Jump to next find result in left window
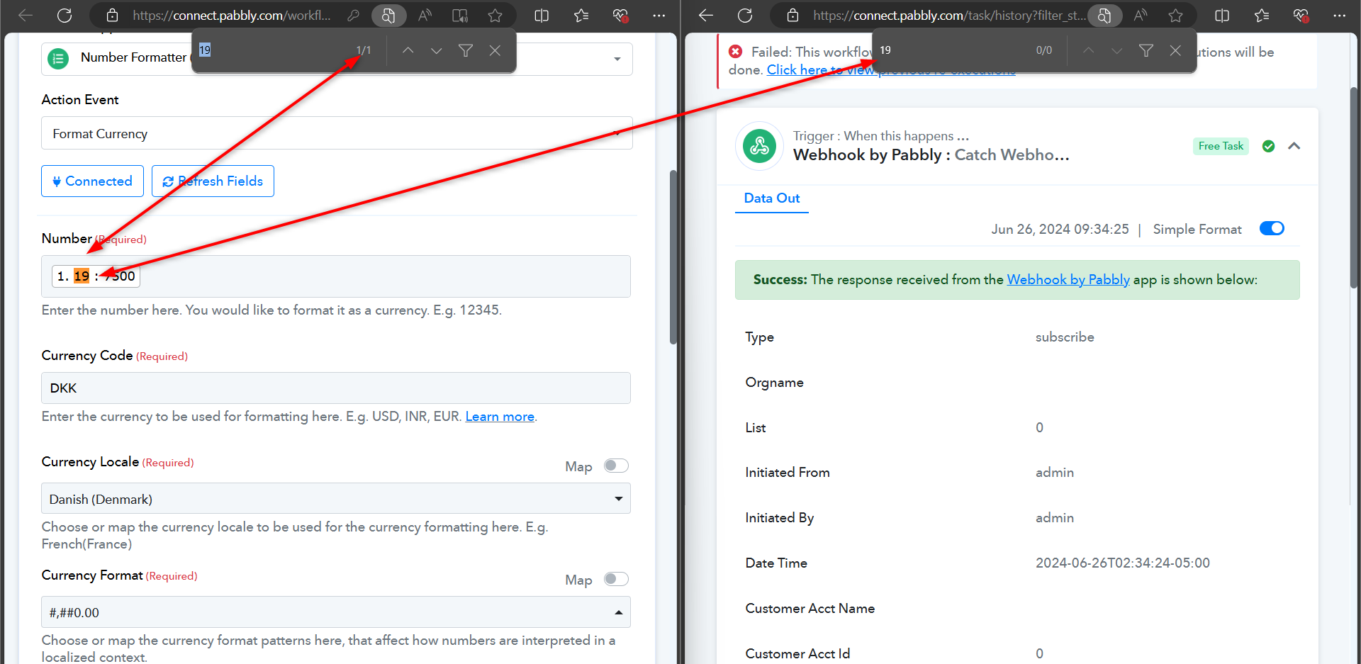1361x664 pixels. pos(437,50)
